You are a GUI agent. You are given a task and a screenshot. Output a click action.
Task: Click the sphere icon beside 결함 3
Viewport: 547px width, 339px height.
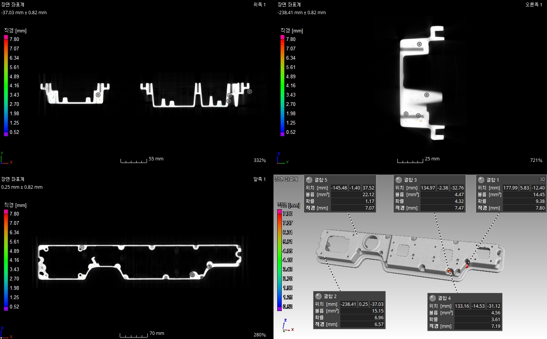[x=398, y=180]
